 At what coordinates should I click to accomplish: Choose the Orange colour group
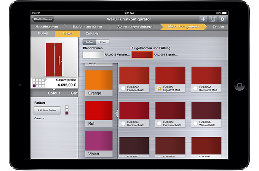(x=99, y=83)
